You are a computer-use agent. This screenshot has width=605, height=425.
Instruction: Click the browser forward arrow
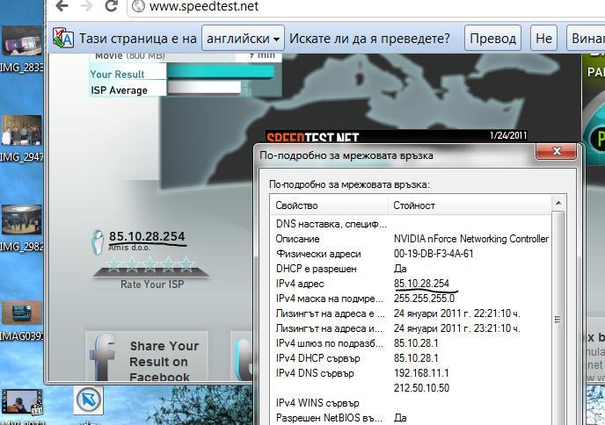pyautogui.click(x=85, y=6)
